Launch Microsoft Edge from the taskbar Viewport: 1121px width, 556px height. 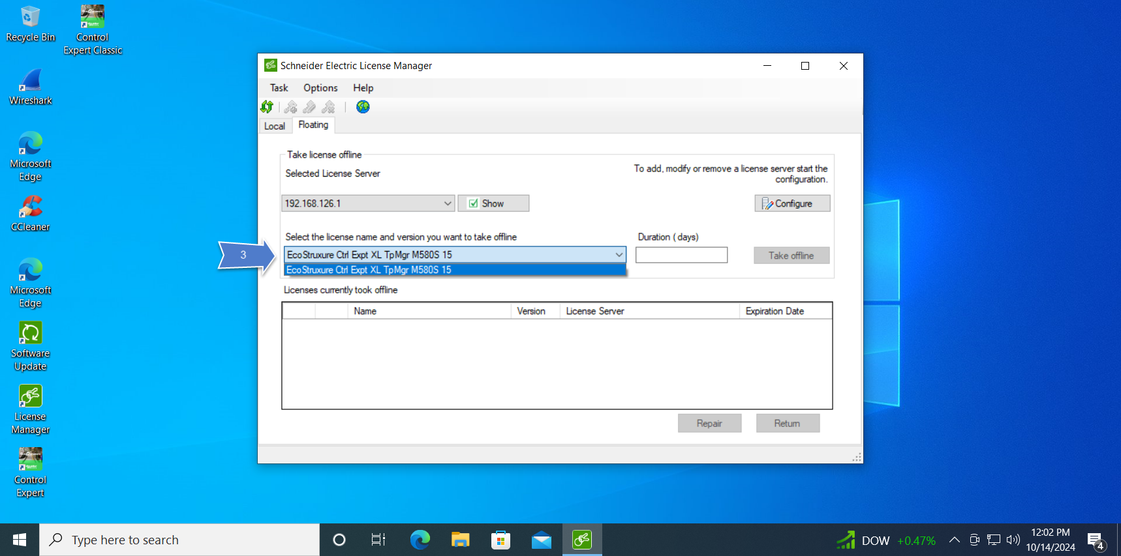pos(420,540)
